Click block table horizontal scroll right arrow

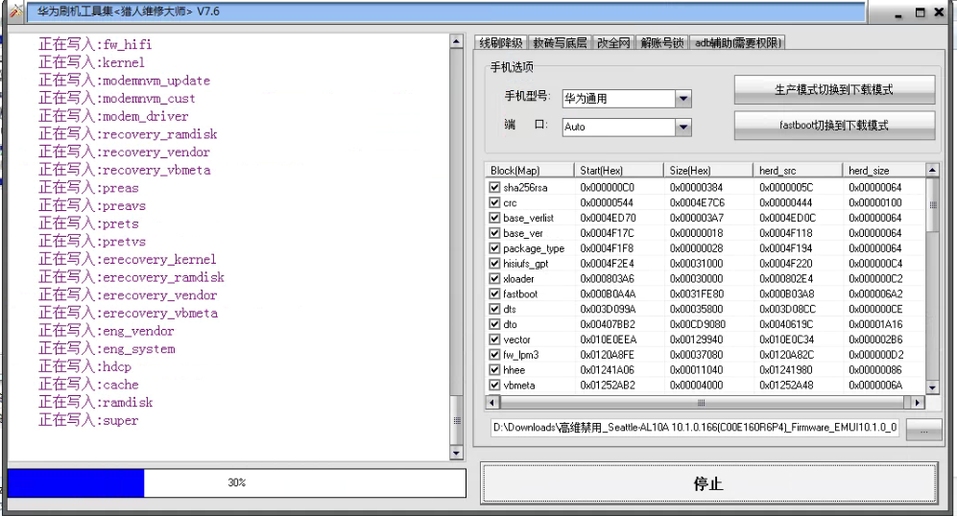point(917,403)
